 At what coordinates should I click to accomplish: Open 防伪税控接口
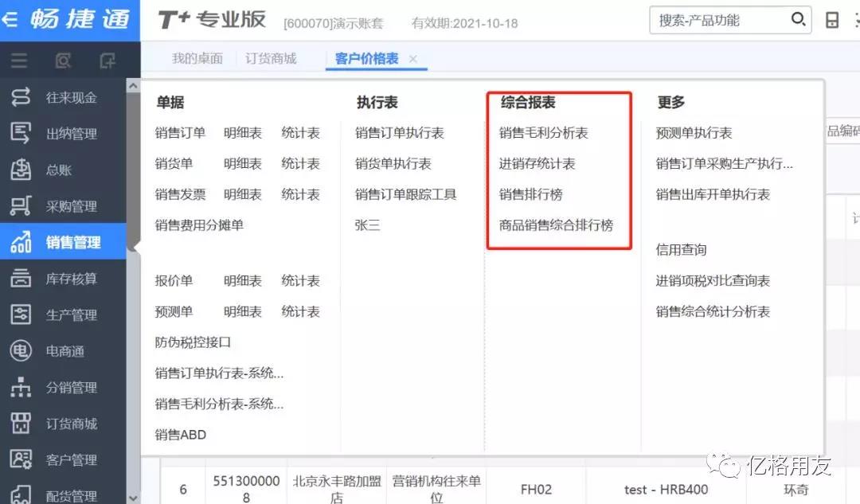pyautogui.click(x=193, y=342)
